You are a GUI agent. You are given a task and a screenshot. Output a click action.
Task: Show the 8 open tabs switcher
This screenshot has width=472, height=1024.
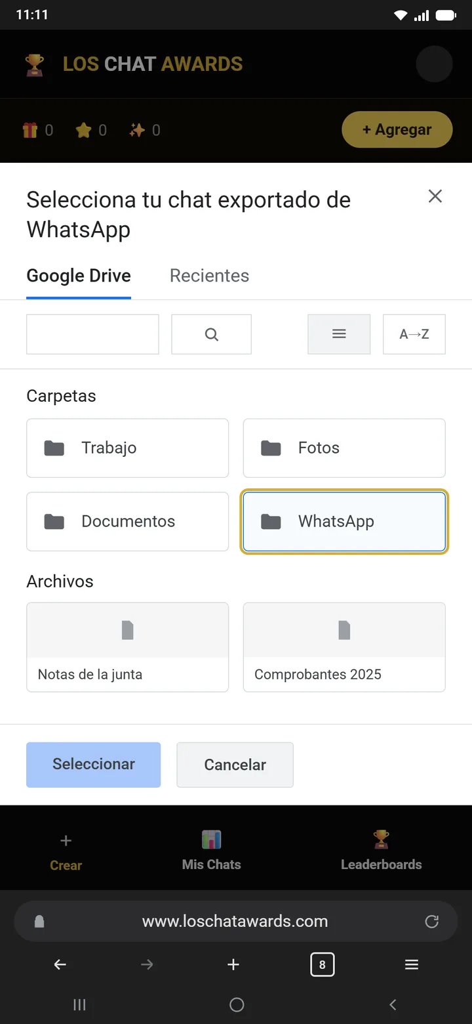(x=322, y=965)
